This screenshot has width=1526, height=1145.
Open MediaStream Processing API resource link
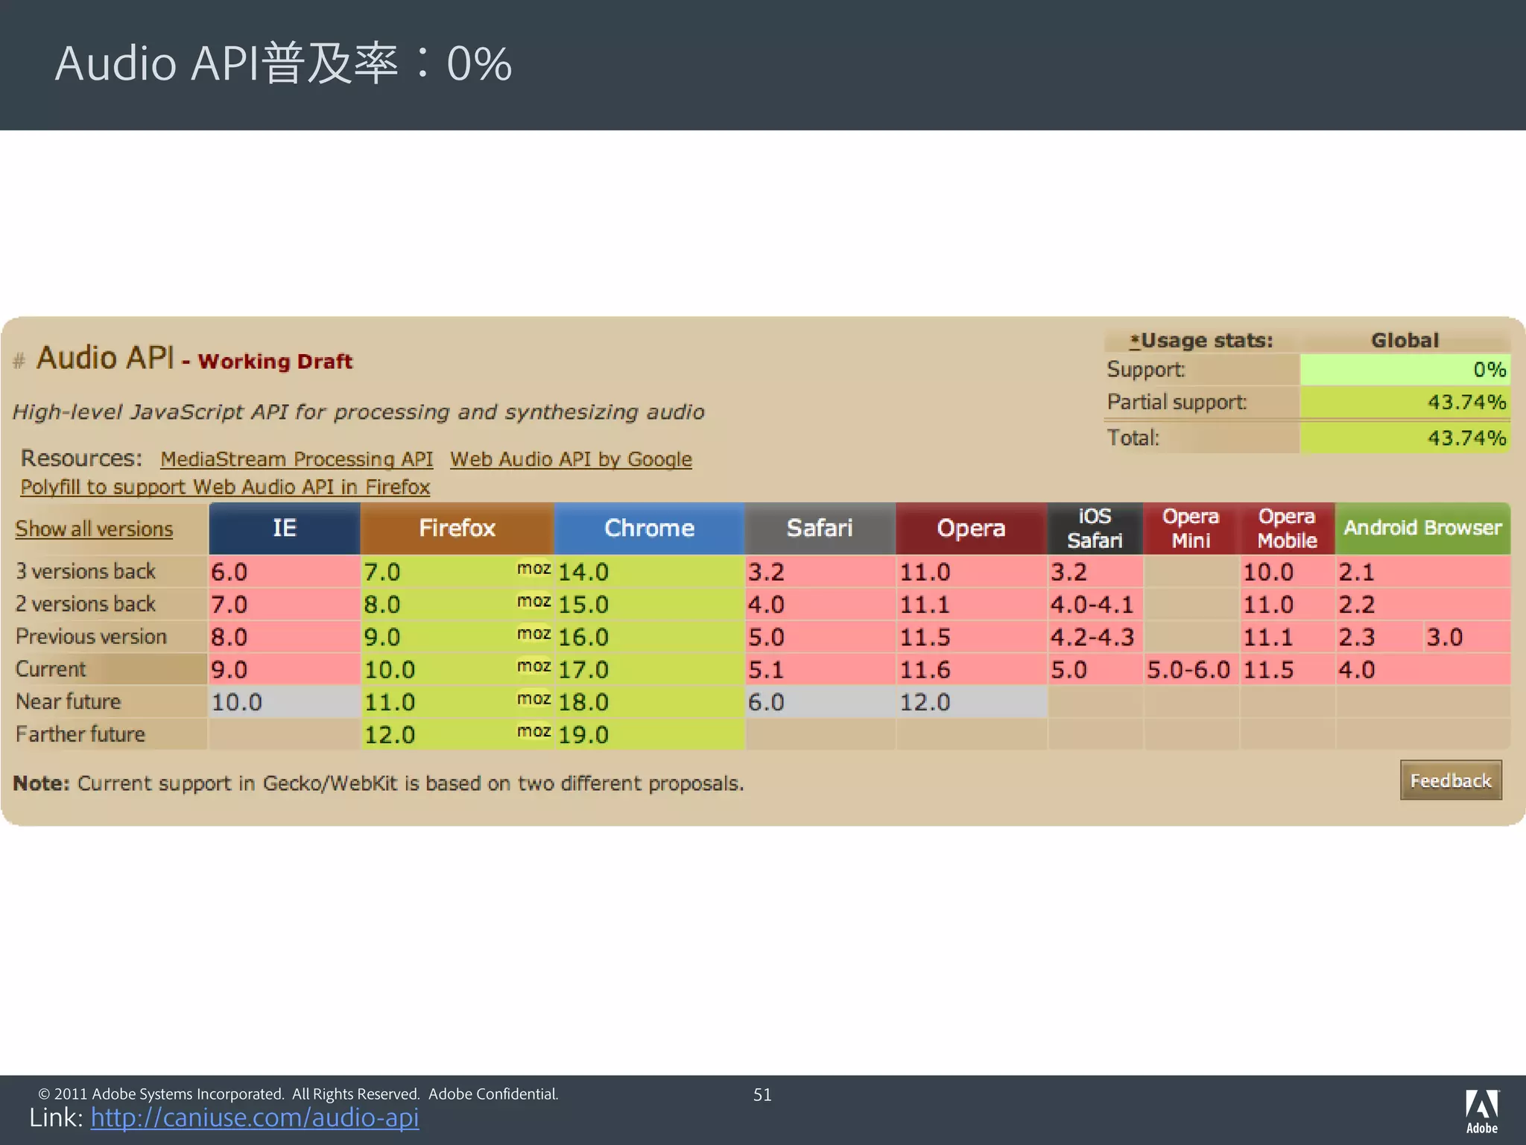(x=297, y=459)
